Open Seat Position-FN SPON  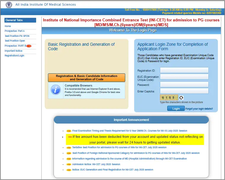pyautogui.click(x=17, y=36)
